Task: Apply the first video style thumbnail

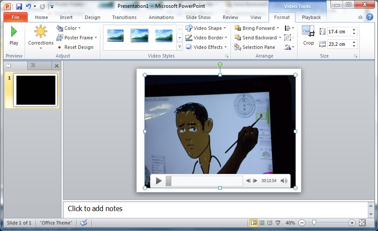Action: (x=115, y=35)
